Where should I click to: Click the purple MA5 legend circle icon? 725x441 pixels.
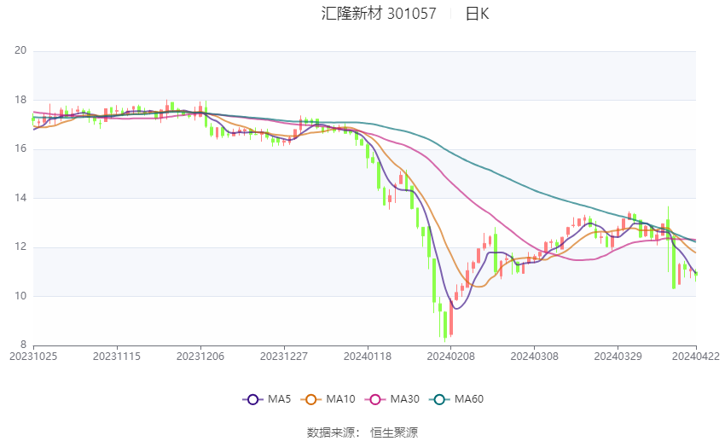[252, 399]
